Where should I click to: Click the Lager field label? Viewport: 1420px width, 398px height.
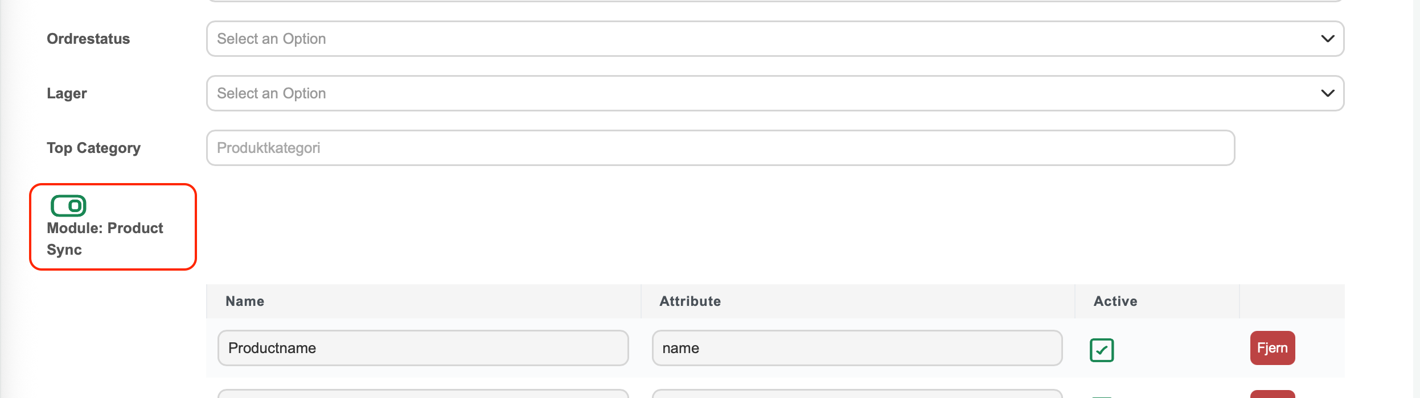67,93
